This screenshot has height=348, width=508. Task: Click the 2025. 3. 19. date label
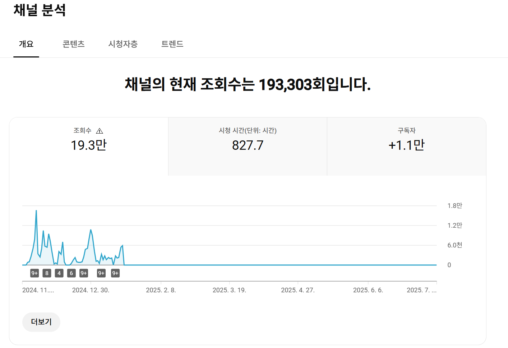229,290
